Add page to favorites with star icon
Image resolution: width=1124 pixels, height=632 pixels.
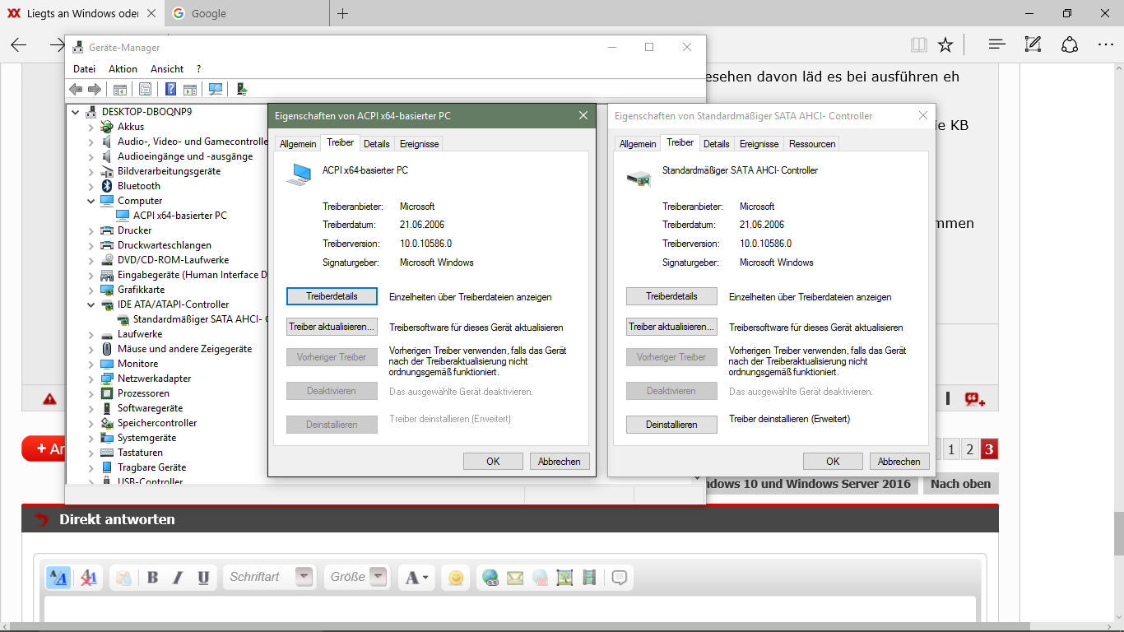click(x=945, y=44)
